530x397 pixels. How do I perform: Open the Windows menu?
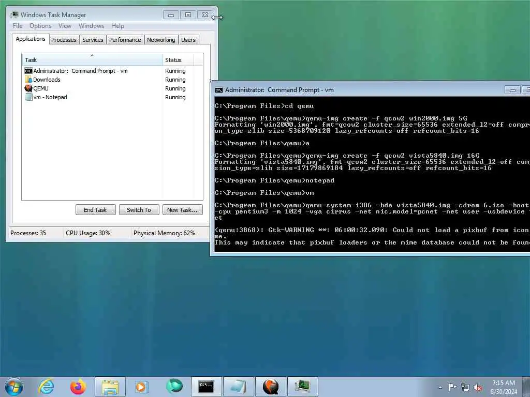pyautogui.click(x=91, y=26)
